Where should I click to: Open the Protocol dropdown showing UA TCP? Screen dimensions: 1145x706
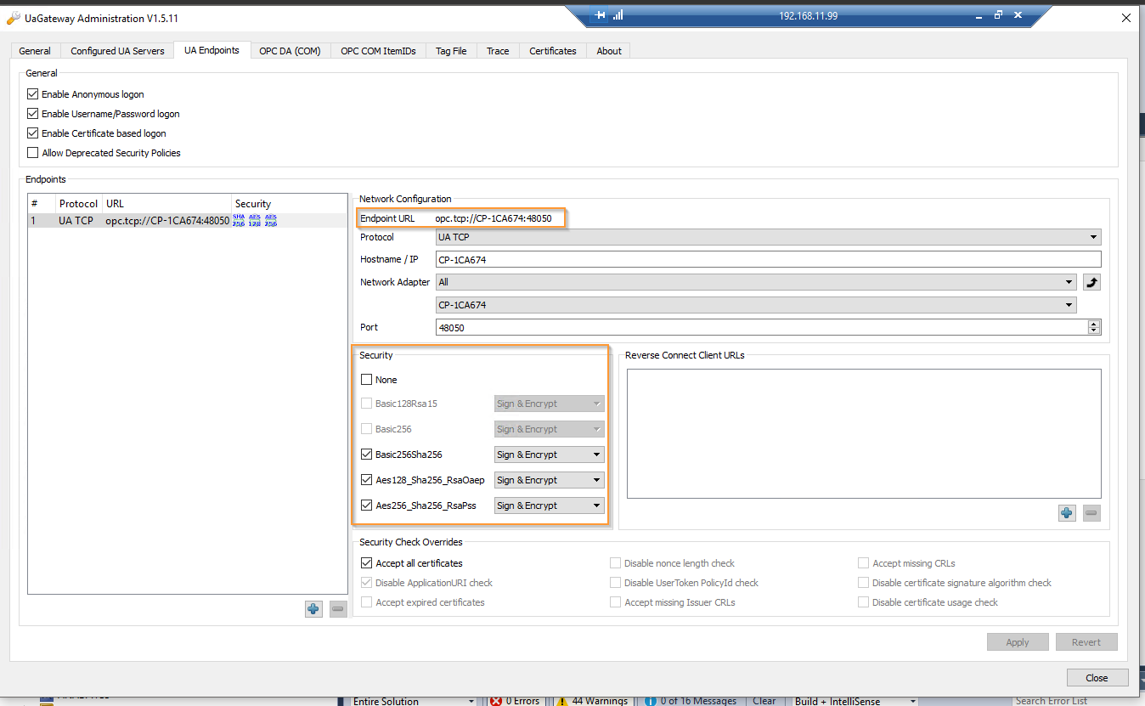[768, 237]
